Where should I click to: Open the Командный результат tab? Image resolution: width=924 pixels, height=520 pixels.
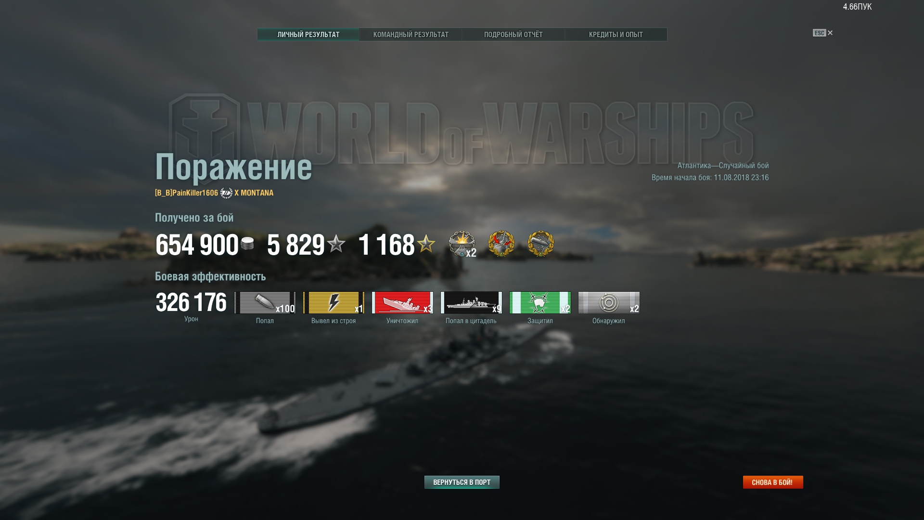[x=411, y=35]
